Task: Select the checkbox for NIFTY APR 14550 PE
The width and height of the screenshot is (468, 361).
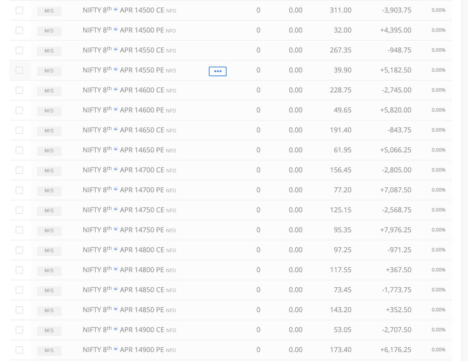Action: coord(19,70)
